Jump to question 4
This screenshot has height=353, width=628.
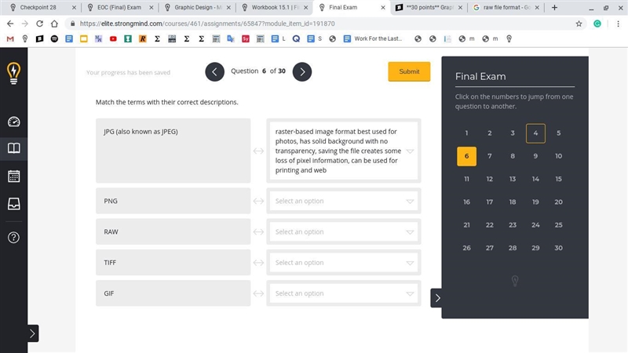pyautogui.click(x=535, y=133)
